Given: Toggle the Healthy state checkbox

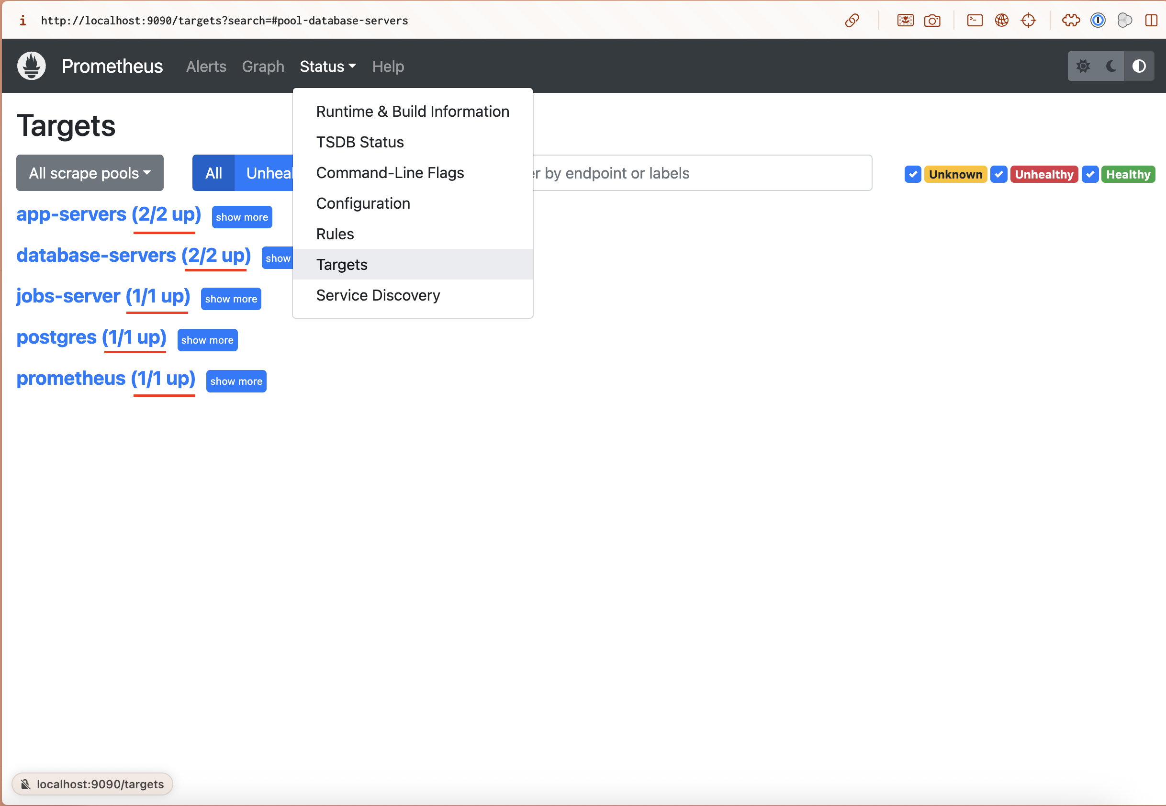Looking at the screenshot, I should (1090, 174).
